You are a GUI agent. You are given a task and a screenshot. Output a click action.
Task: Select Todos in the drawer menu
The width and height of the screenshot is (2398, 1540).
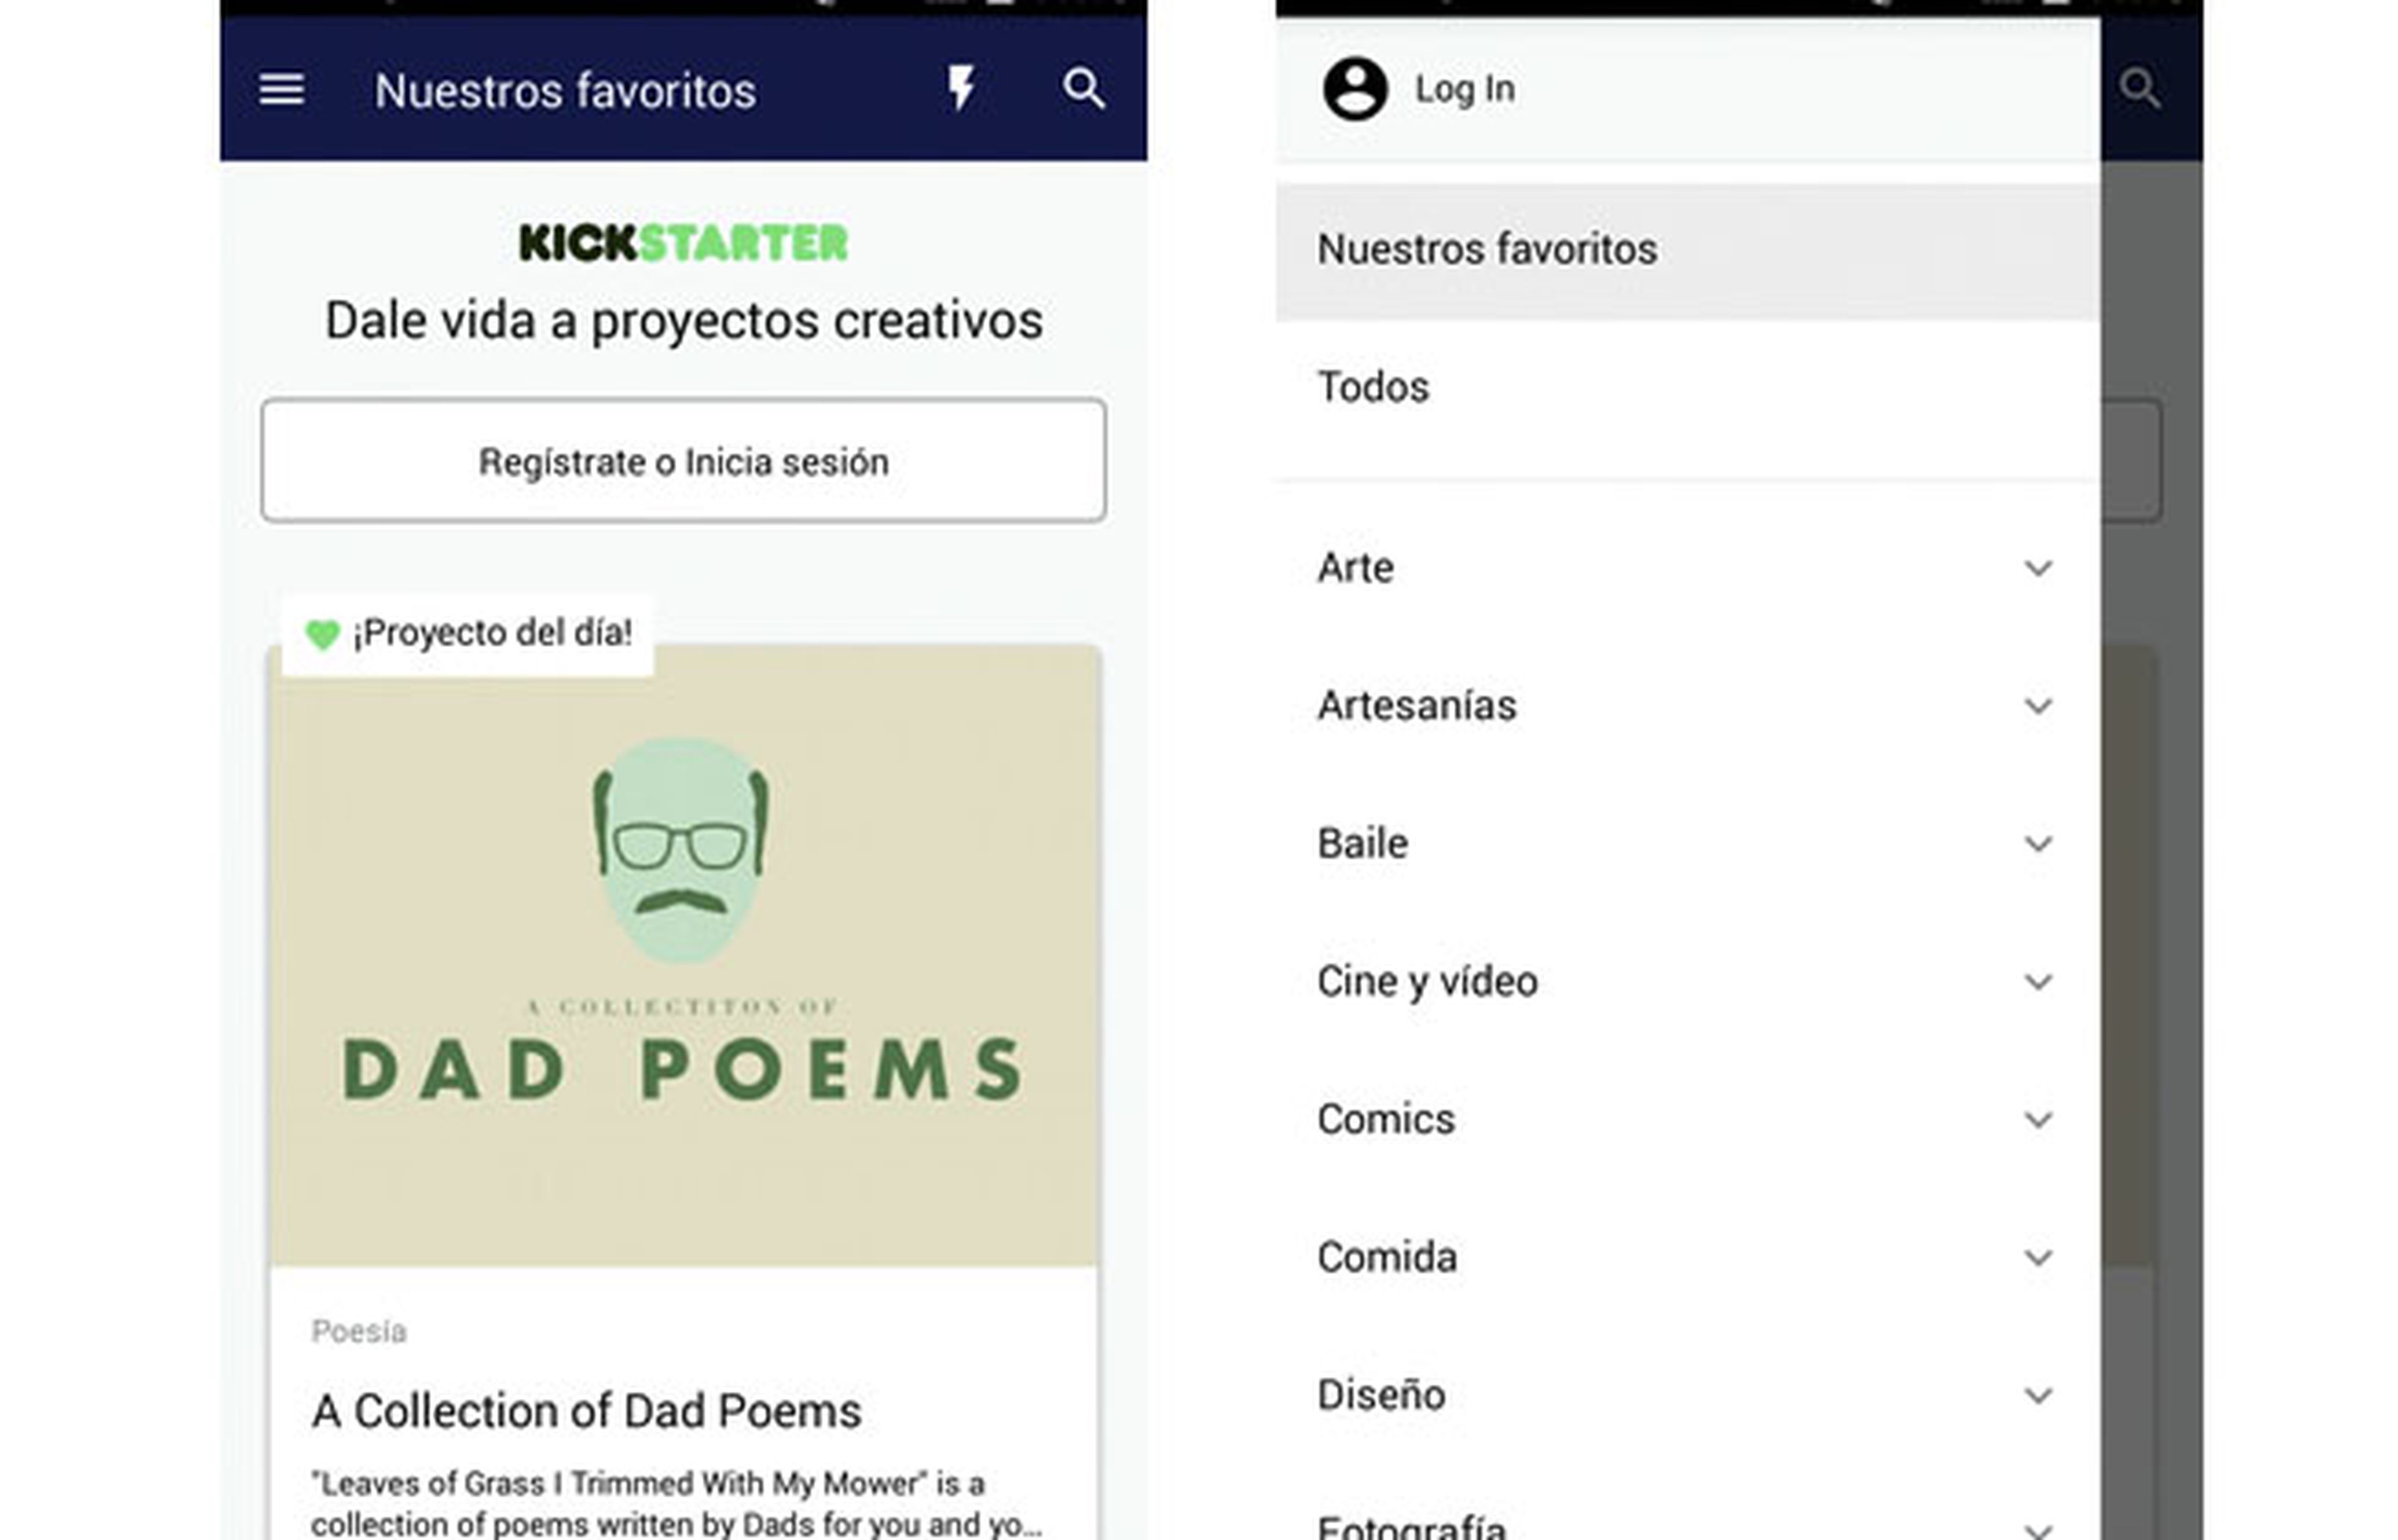coord(1687,387)
